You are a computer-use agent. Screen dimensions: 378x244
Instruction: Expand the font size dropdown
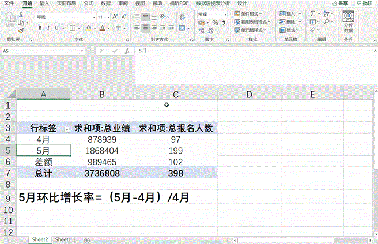coord(108,17)
